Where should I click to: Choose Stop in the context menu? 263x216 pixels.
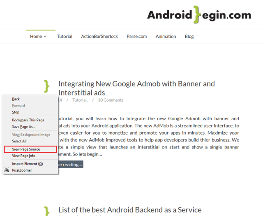pyautogui.click(x=31, y=112)
